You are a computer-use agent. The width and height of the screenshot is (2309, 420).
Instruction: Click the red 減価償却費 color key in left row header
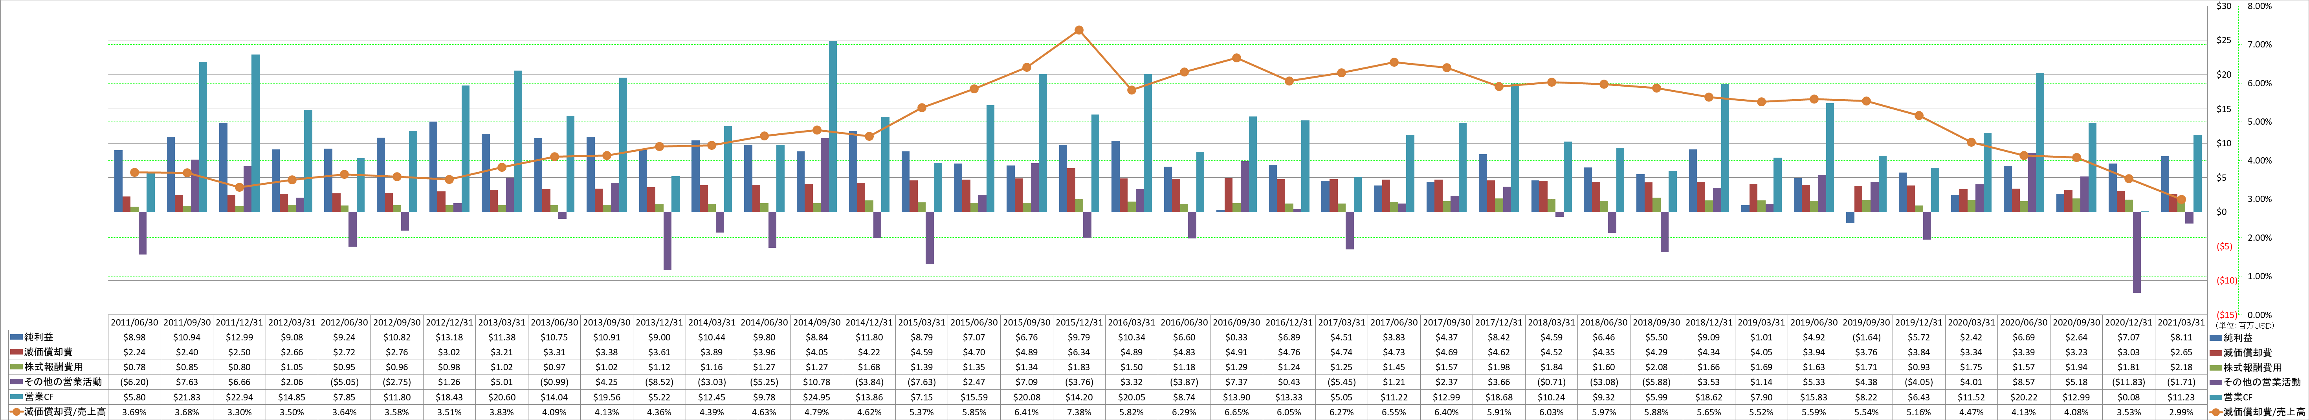pos(15,352)
